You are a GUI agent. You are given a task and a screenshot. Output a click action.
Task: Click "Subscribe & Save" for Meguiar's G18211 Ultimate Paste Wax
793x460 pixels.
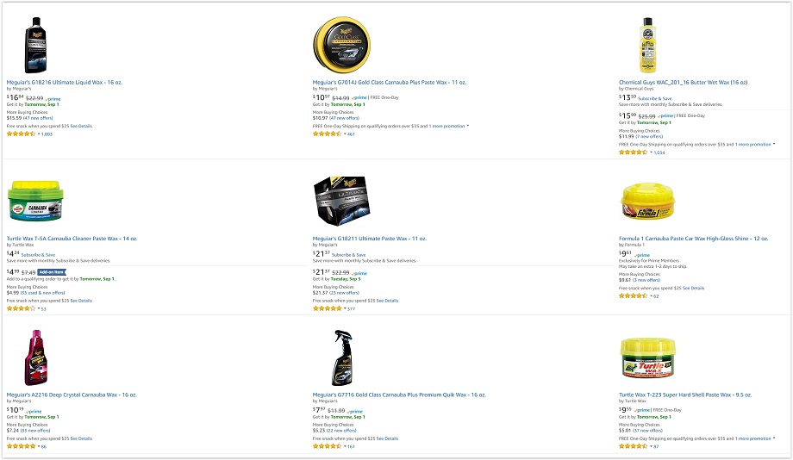point(348,255)
